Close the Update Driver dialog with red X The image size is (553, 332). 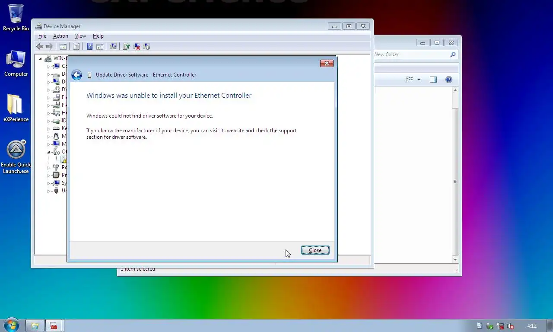(x=327, y=64)
